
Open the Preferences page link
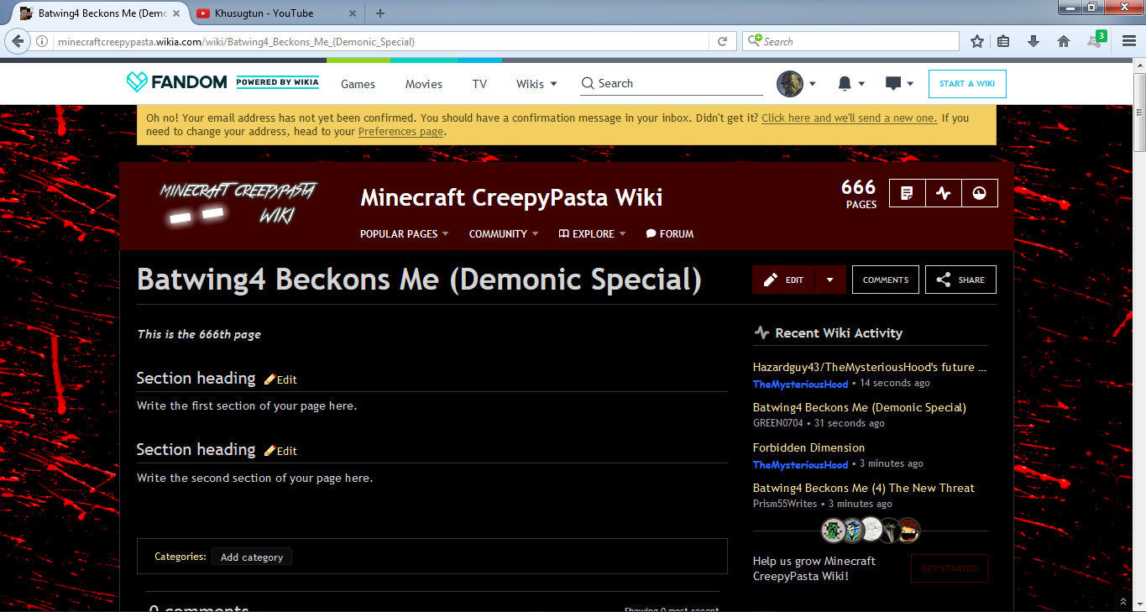coord(400,132)
